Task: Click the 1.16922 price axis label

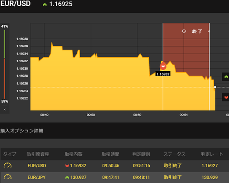Action: point(22,98)
